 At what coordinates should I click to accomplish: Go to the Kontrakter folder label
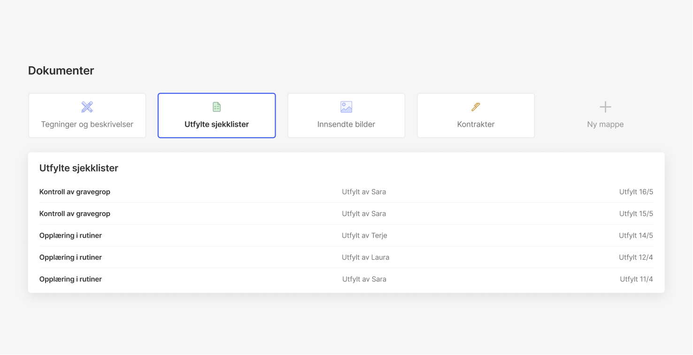coord(476,124)
